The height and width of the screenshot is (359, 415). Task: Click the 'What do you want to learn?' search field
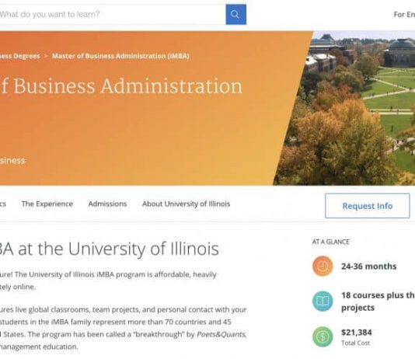click(113, 14)
